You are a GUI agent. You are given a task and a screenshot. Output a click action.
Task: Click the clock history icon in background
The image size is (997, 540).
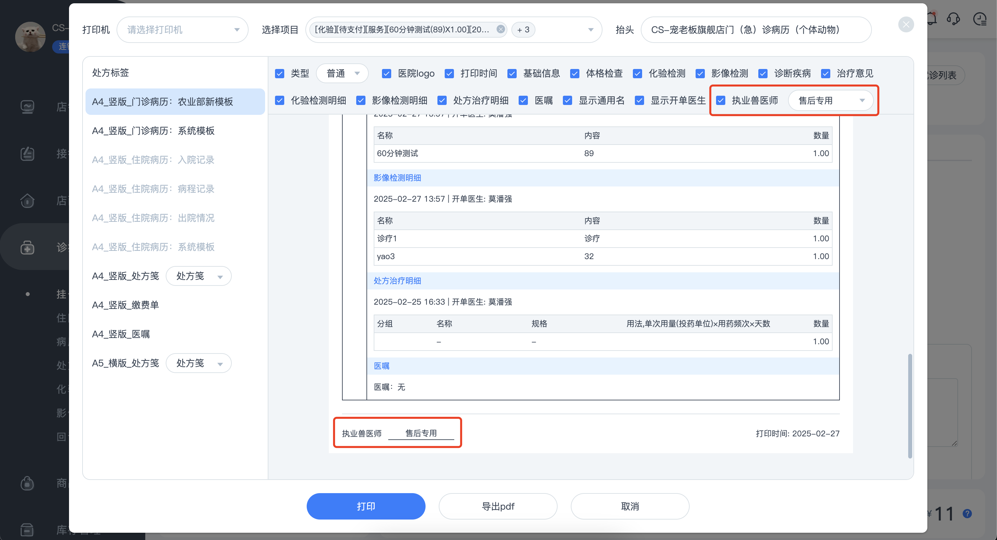pos(980,18)
